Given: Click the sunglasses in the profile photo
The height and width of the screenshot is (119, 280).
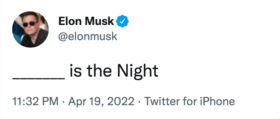Looking at the screenshot, I should 30,24.
